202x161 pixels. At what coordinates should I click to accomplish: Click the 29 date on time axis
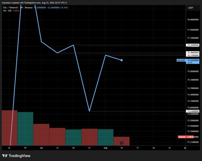click(x=25, y=148)
